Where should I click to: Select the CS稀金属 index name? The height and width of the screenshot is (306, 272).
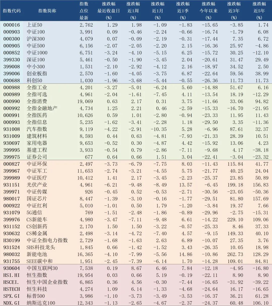[37, 234]
